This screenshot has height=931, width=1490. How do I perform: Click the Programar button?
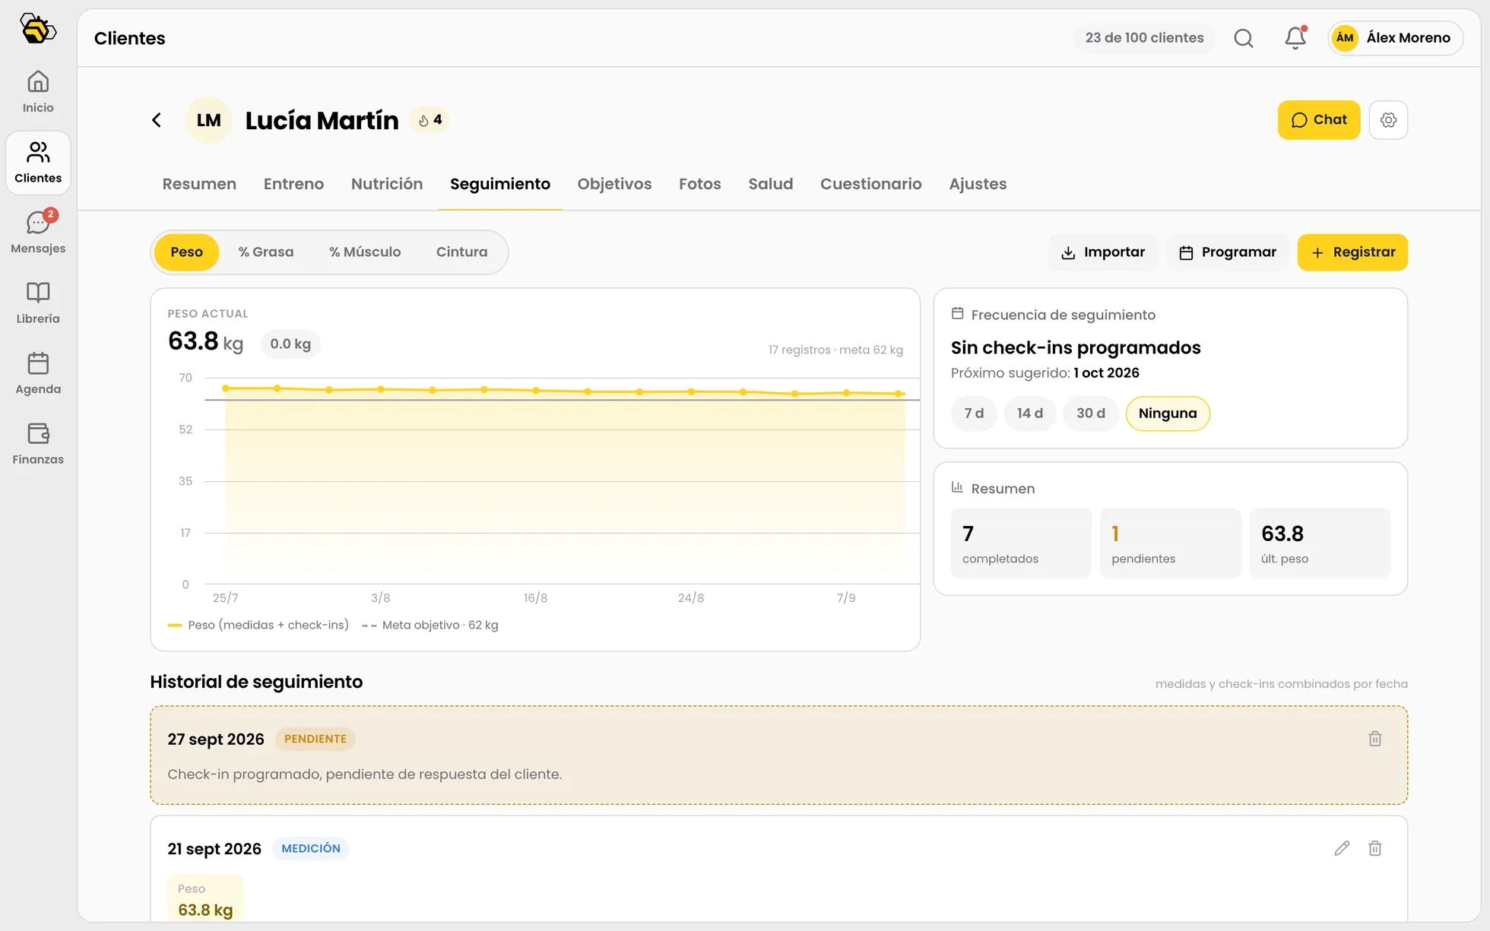pos(1227,252)
